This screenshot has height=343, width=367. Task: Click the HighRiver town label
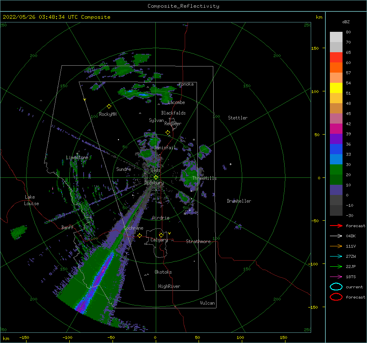[169, 286]
